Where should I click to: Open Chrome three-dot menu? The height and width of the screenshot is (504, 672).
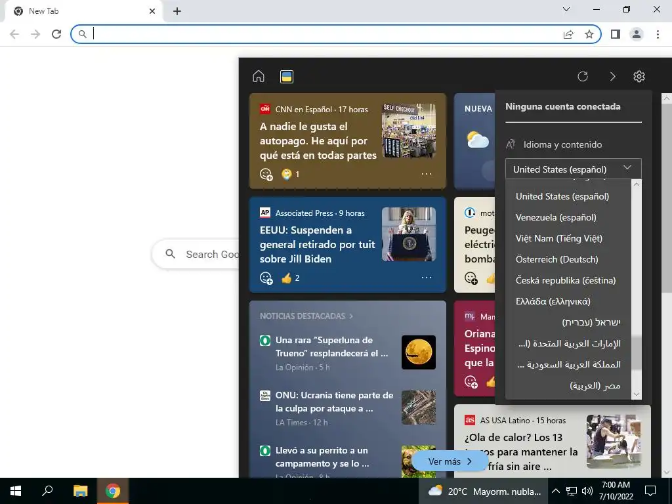(x=658, y=34)
